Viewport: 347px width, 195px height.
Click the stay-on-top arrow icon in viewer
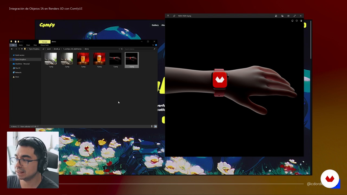(x=168, y=16)
